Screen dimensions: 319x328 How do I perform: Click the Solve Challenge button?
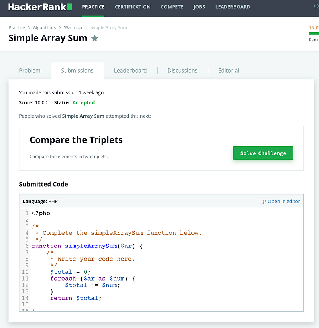263,153
